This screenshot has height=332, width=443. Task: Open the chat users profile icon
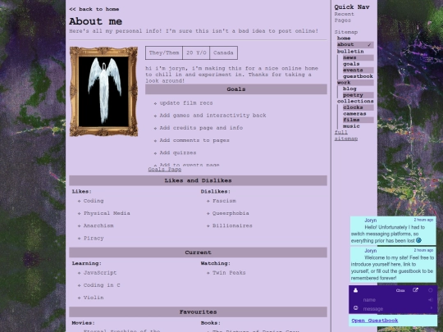[x=355, y=290]
